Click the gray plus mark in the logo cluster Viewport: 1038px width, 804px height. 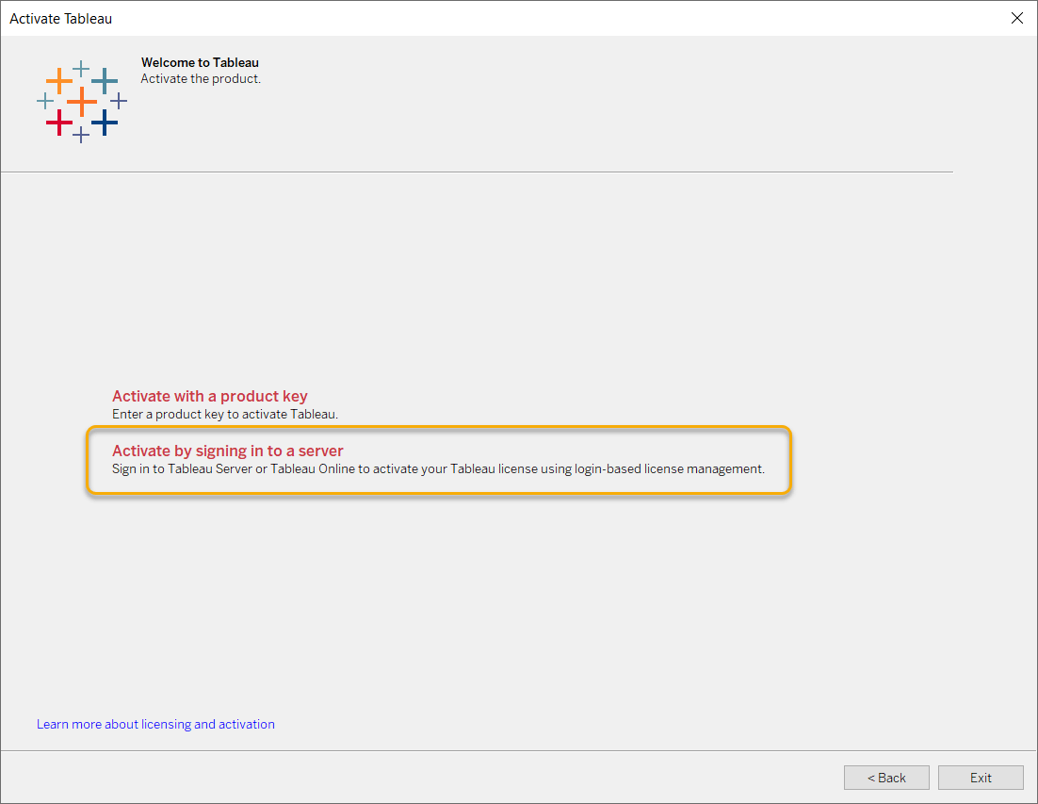pos(119,101)
